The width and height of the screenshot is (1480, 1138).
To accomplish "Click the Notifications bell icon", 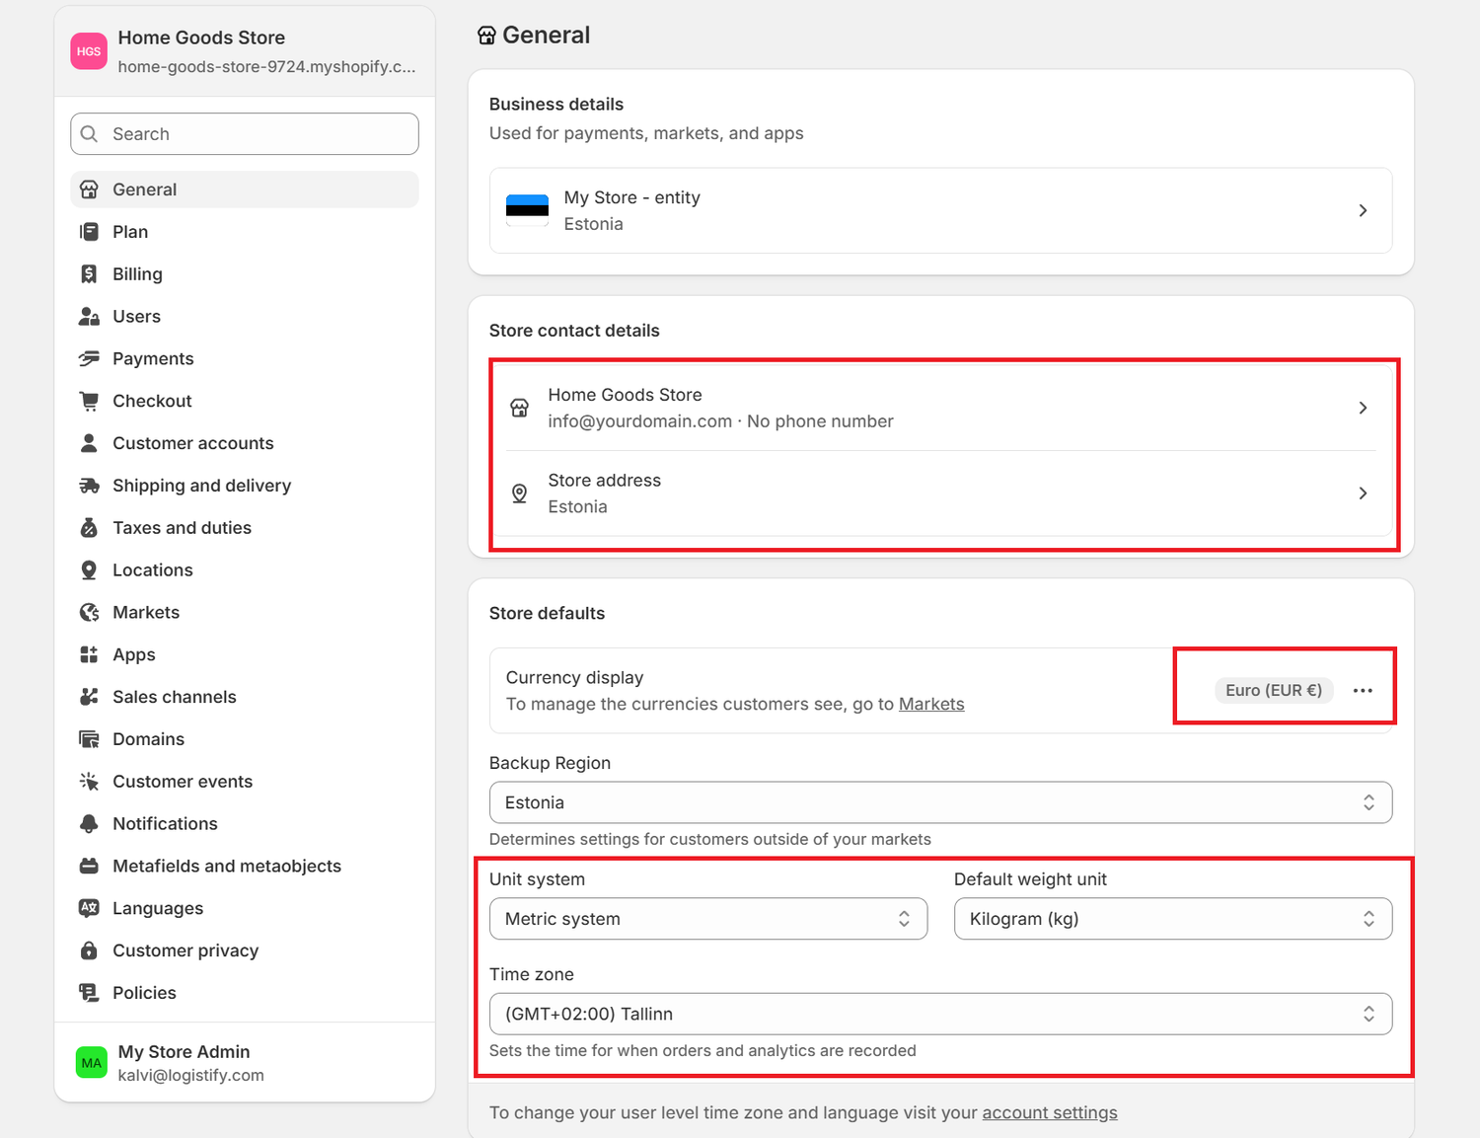I will [89, 824].
